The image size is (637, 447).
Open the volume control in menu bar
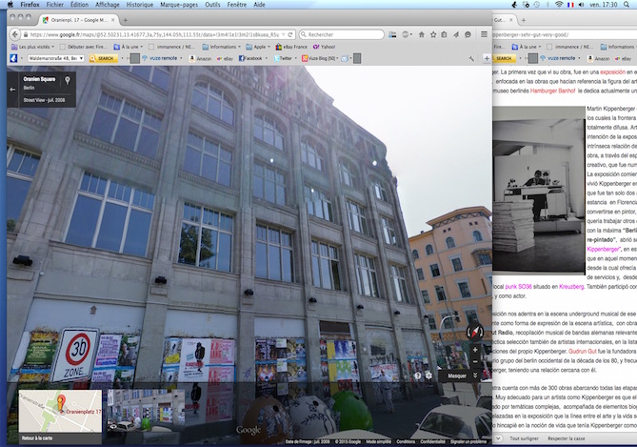coord(582,5)
